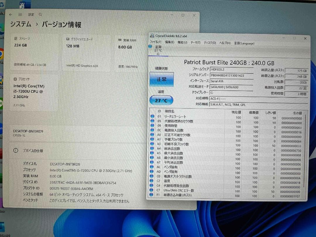Click the プロセッサ icon on the CPU card
The height and width of the screenshot is (237, 316).
tap(15, 79)
